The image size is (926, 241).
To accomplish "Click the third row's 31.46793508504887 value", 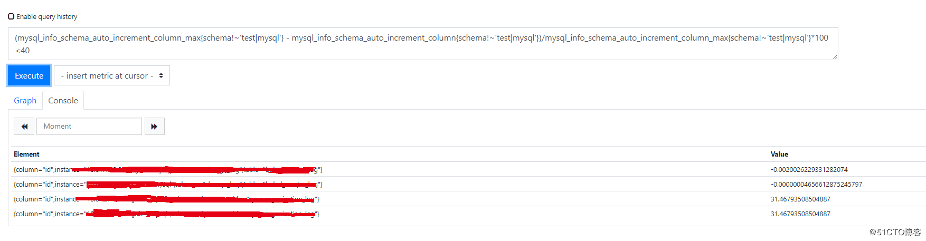I will (800, 199).
